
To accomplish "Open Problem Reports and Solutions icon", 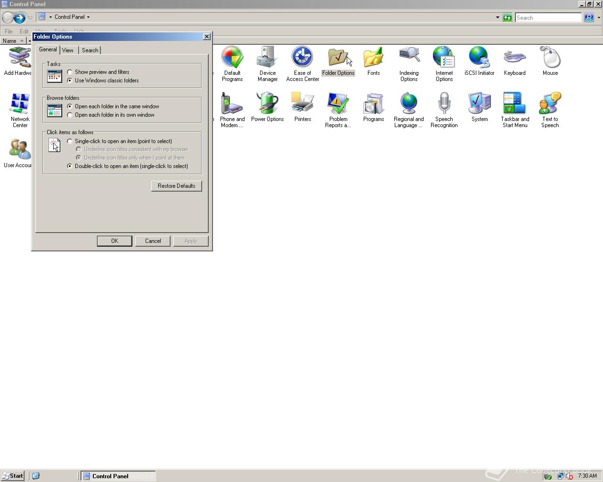I will 338,110.
